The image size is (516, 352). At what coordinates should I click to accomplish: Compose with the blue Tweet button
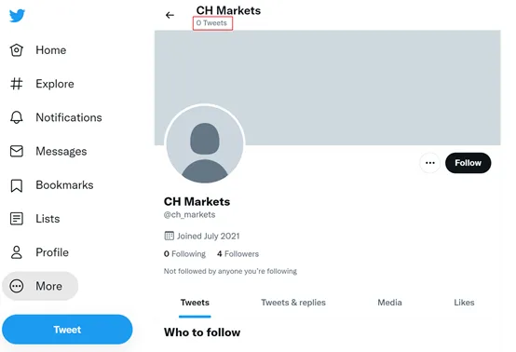coord(67,330)
